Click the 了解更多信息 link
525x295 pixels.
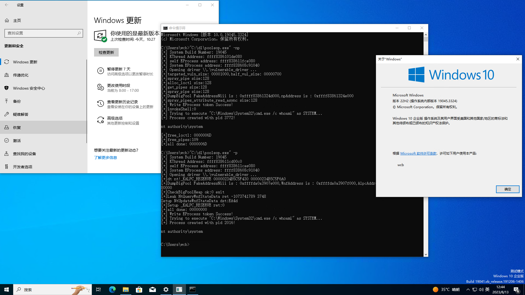click(106, 158)
